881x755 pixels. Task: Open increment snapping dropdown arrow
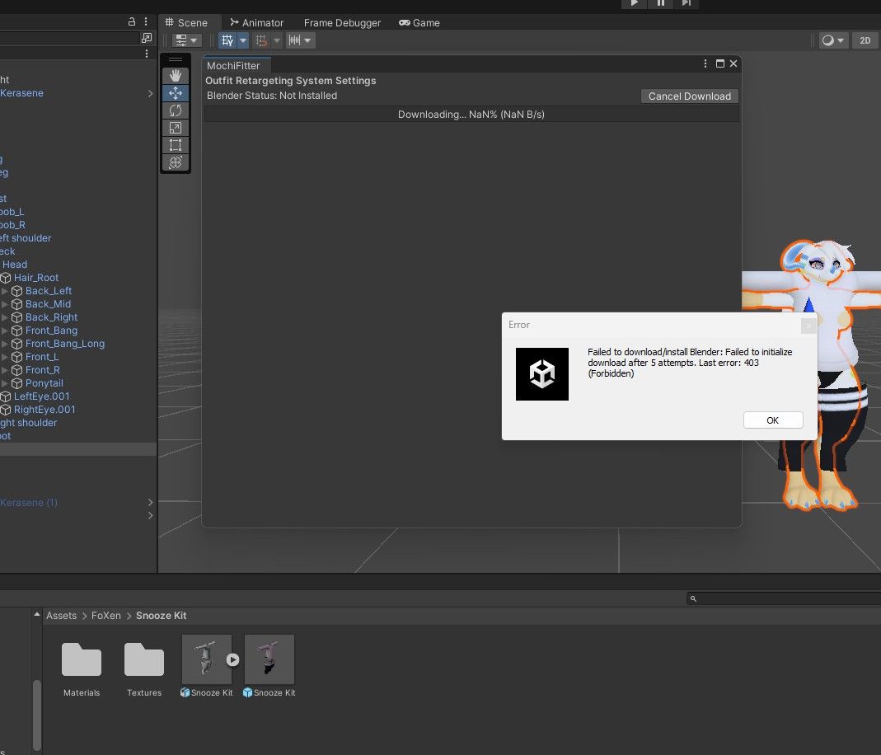pos(276,40)
